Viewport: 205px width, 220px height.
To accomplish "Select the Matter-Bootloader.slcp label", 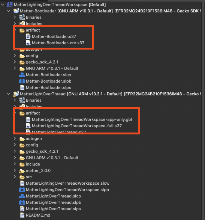I will pos(48,75).
